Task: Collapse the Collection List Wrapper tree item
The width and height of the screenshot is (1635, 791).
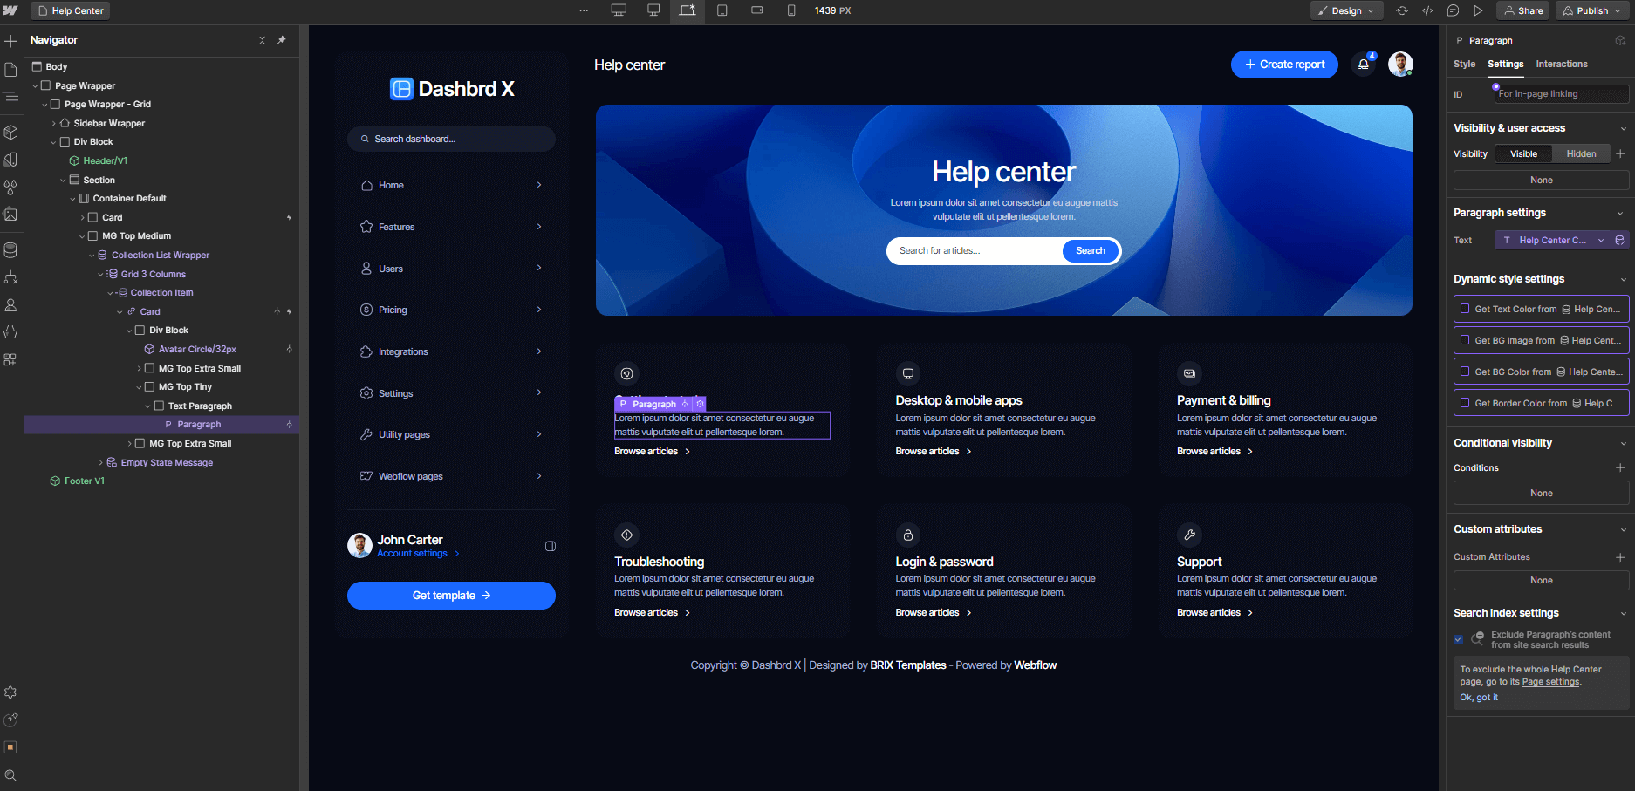Action: (x=92, y=255)
